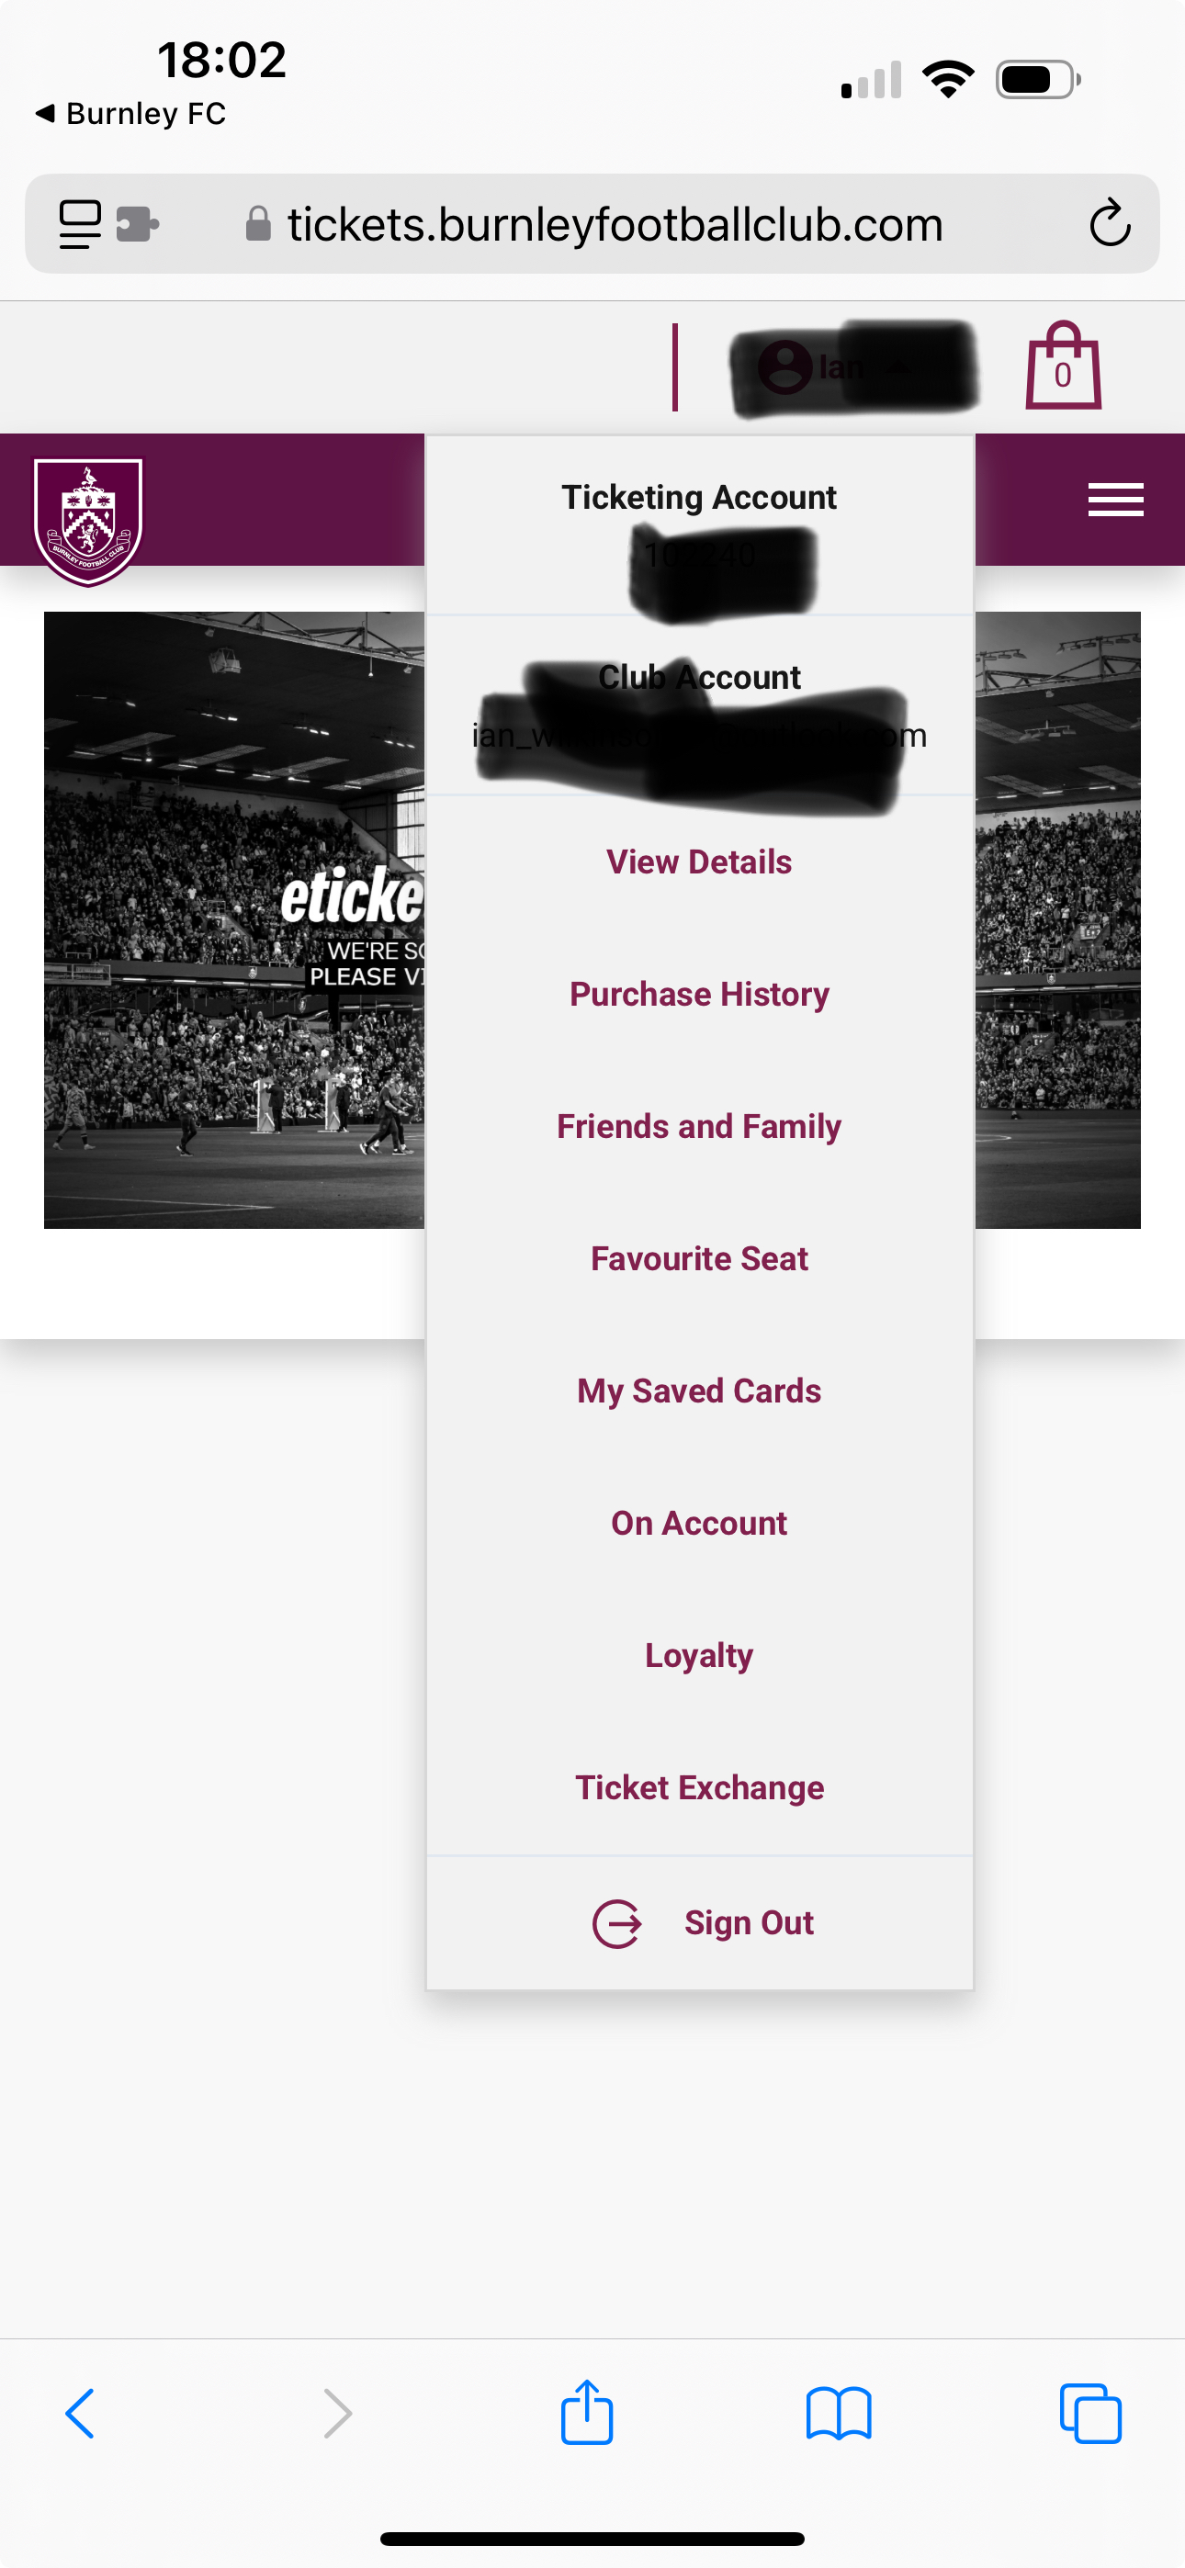Reload the page with refresh icon

coord(1109,223)
